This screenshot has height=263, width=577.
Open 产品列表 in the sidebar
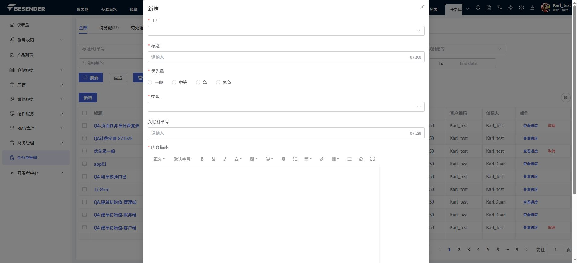(x=36, y=55)
